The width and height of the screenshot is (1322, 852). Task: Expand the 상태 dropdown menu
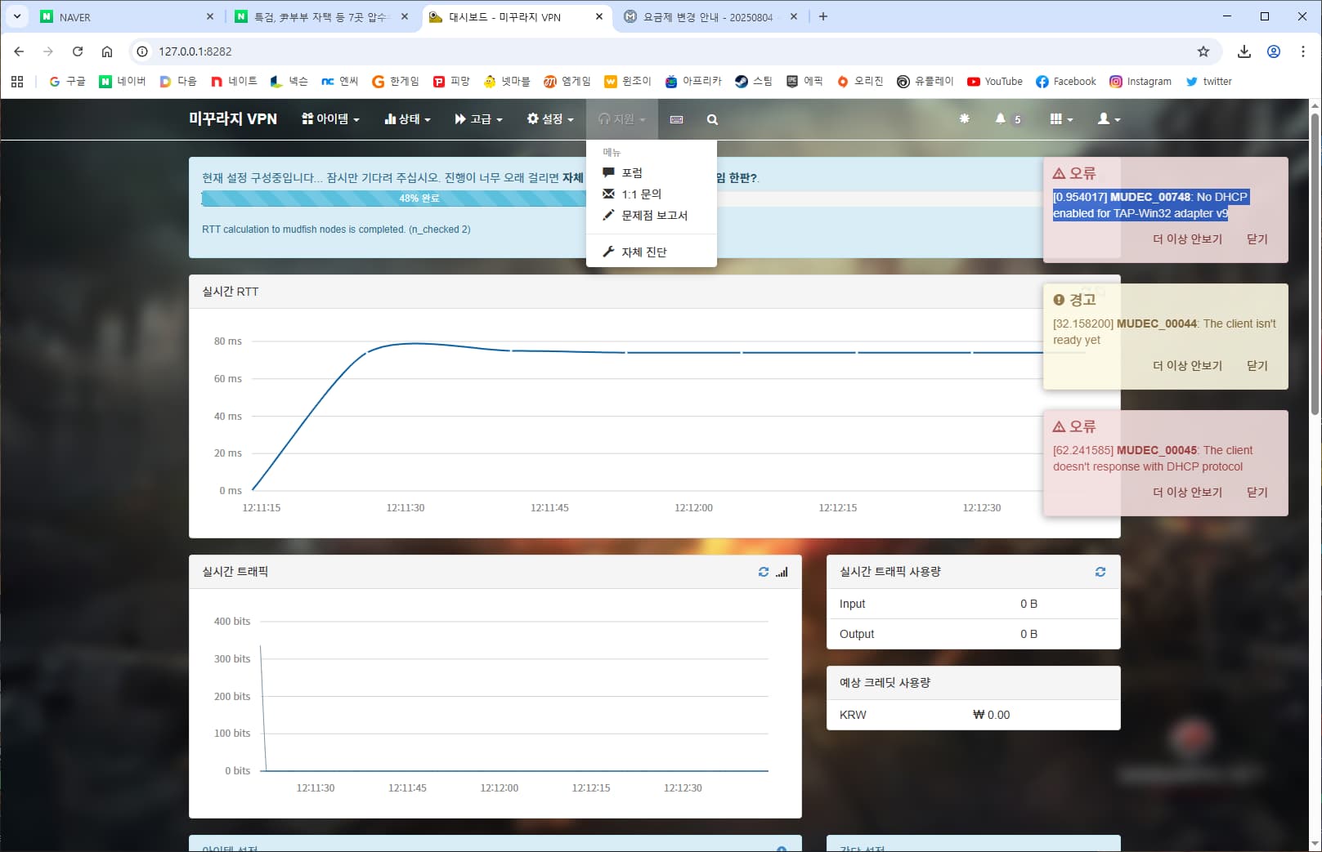(x=407, y=119)
